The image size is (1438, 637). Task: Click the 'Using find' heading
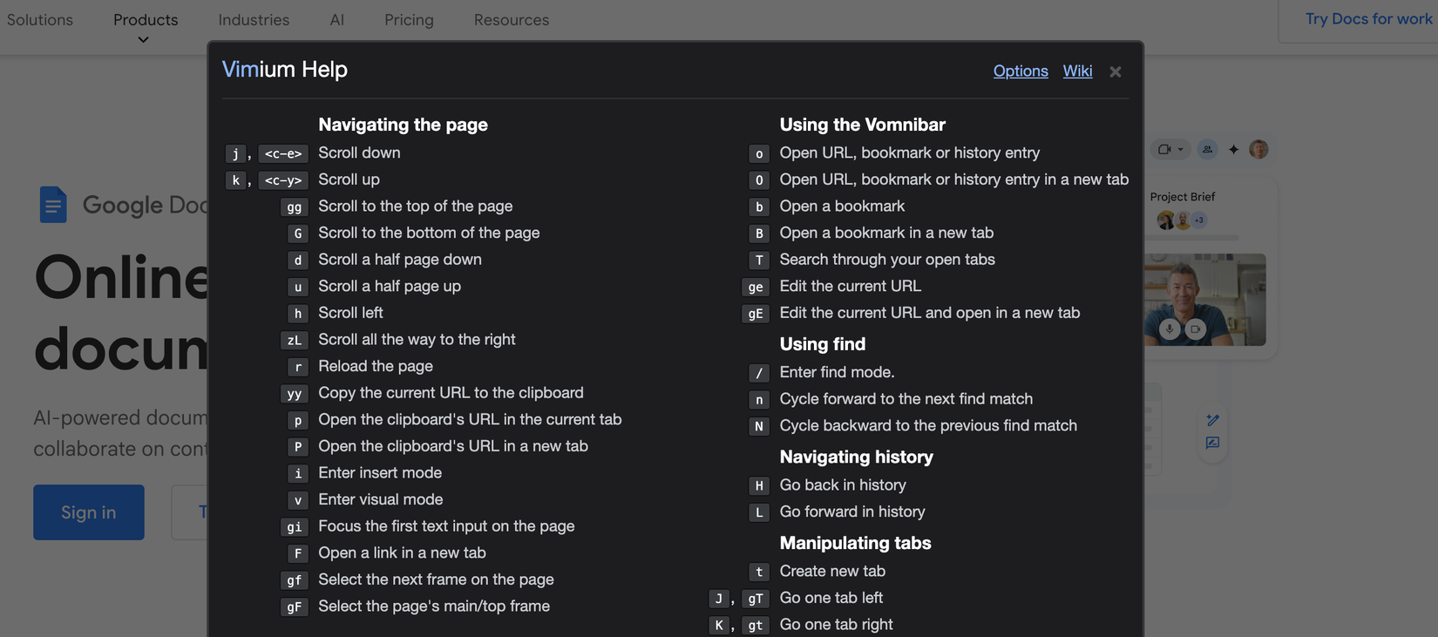click(822, 344)
